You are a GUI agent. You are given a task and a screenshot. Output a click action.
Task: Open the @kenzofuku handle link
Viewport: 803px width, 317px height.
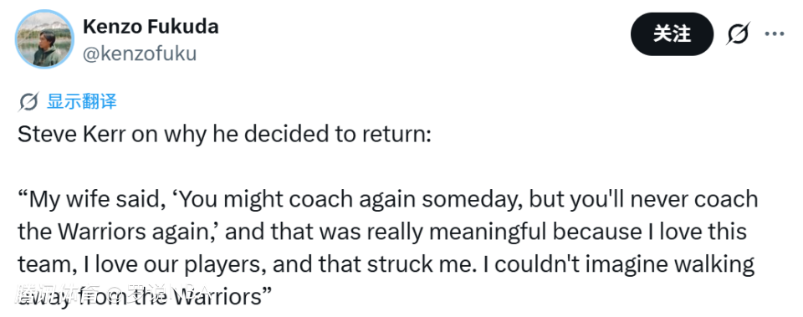click(140, 54)
